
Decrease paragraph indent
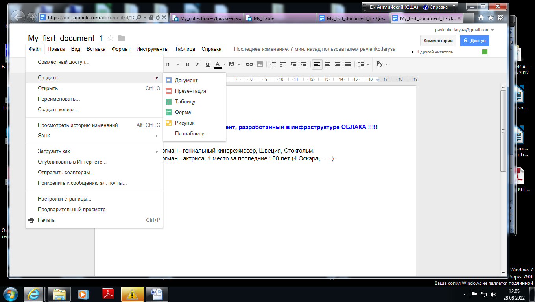[293, 64]
